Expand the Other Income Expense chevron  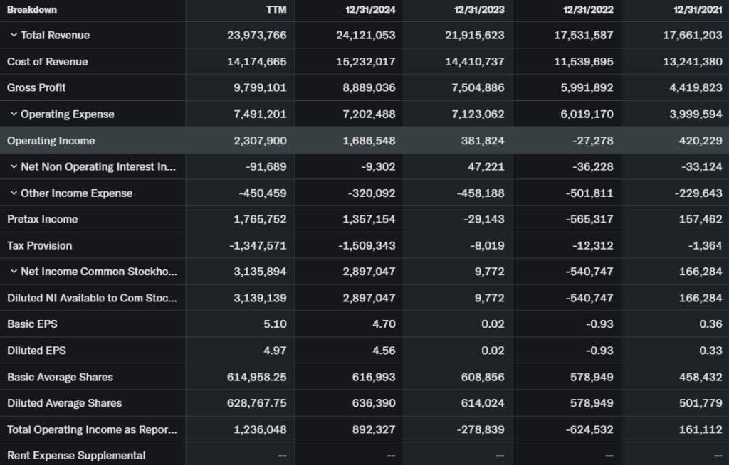[x=14, y=193]
